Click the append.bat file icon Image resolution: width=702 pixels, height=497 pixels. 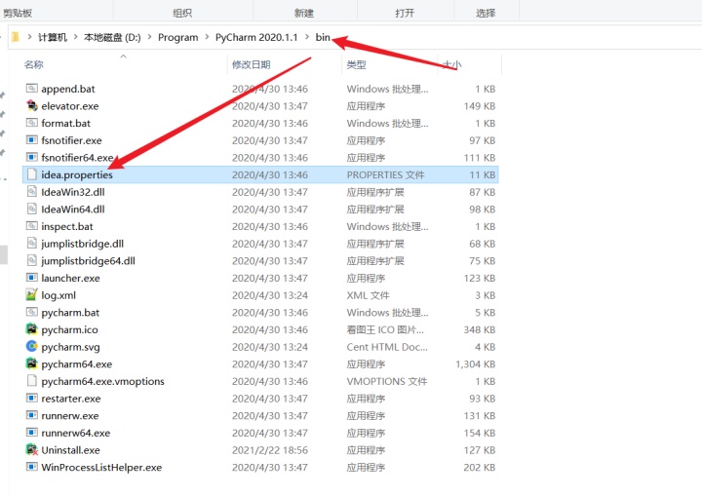[x=32, y=89]
